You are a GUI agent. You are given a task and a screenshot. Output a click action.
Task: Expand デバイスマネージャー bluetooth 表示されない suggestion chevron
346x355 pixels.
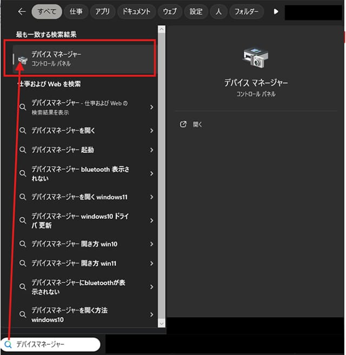151,173
